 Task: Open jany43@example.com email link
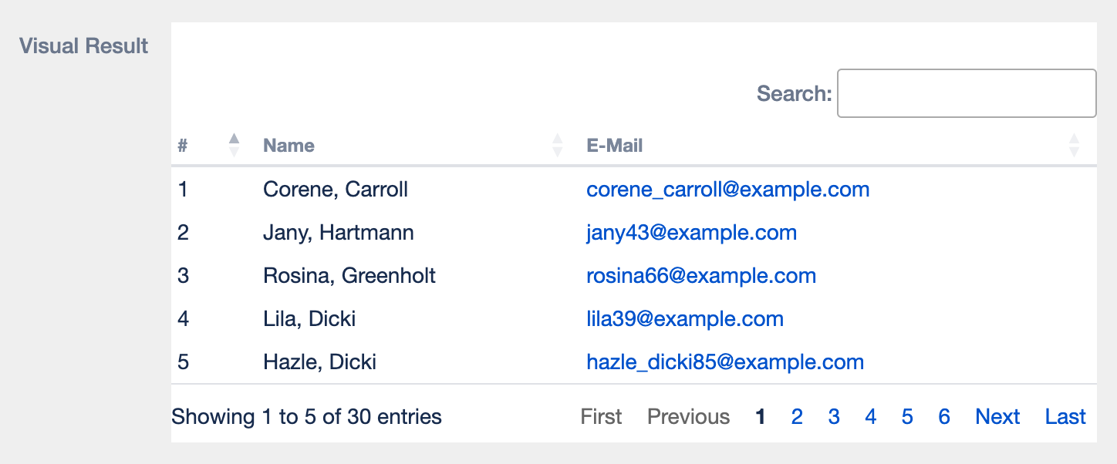691,233
